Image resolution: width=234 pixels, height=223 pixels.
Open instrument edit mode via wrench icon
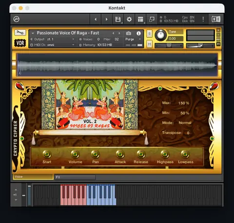point(20,33)
